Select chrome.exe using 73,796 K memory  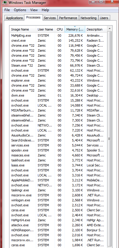tap(58, 60)
